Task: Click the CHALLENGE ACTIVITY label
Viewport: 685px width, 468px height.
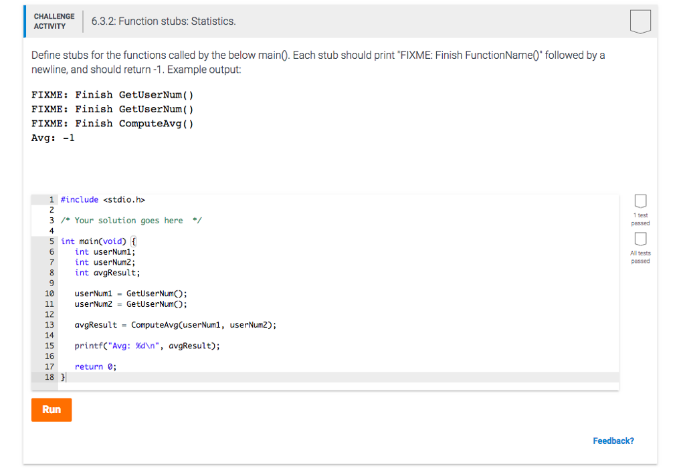Action: tap(54, 21)
